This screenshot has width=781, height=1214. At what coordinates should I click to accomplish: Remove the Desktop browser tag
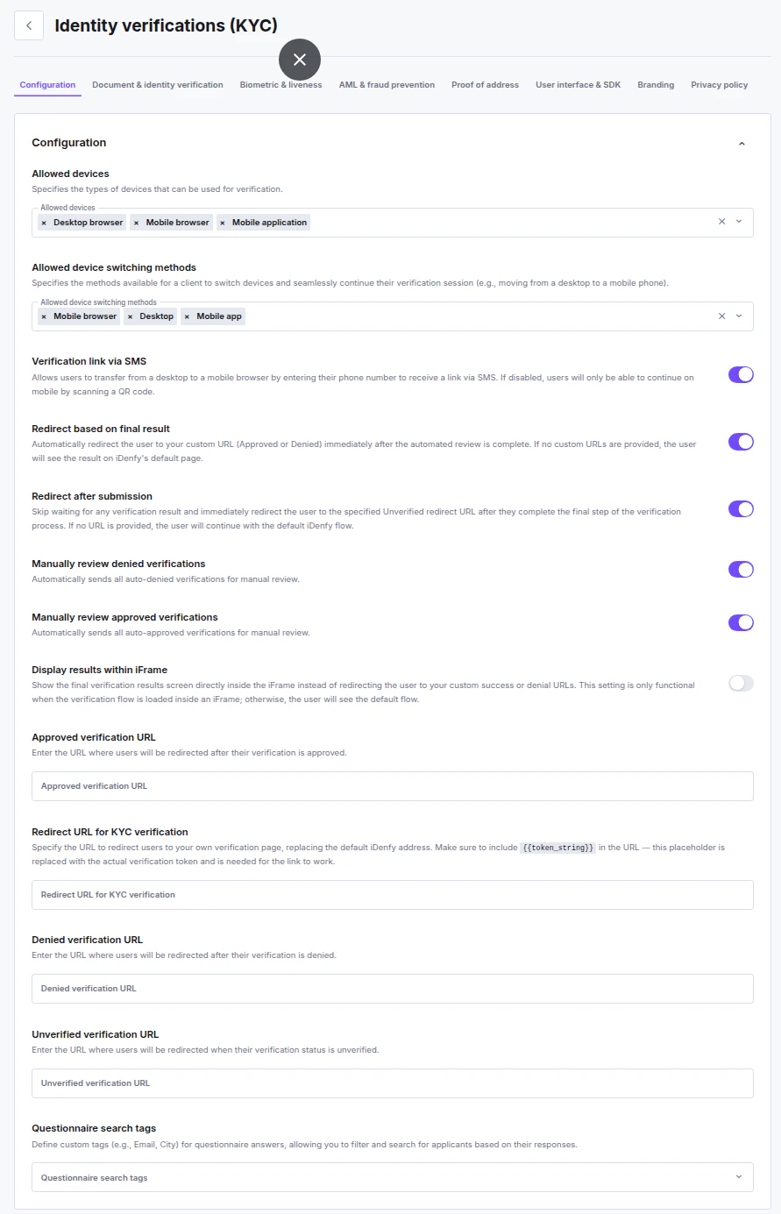click(44, 223)
